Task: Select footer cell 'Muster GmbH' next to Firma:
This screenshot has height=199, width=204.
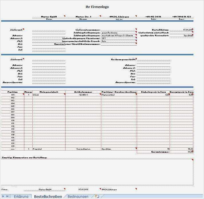Action: coord(45,189)
